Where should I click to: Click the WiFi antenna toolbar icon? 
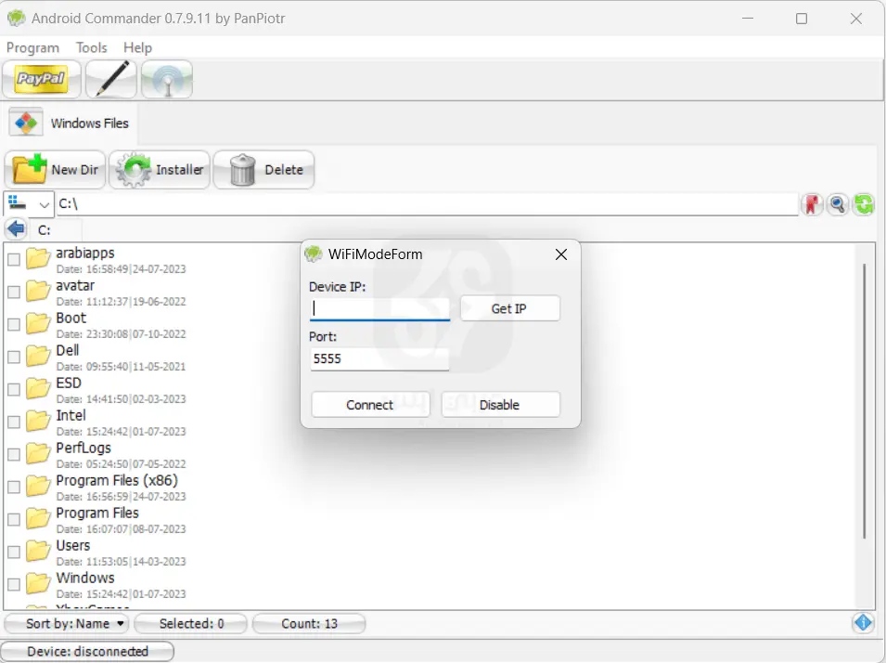167,80
